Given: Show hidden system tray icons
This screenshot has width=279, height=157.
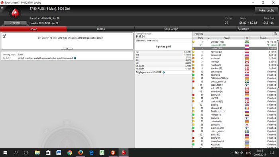Looking at the screenshot, I should coord(231,153).
